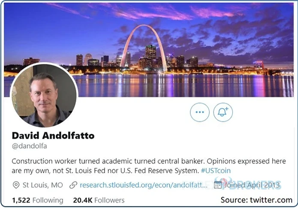This screenshot has height=208, width=298.
Task: Select the @dandolfa handle text
Action: click(x=29, y=146)
